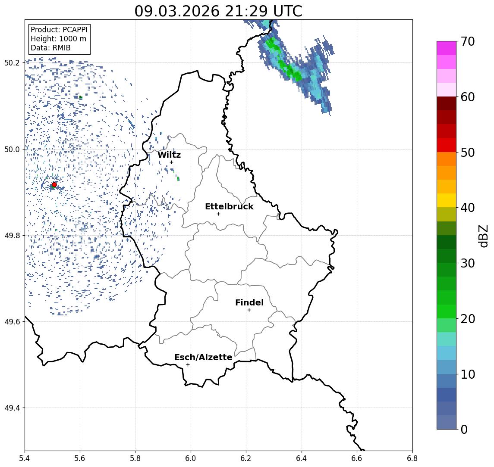Click the Height: 1000 m text

(58, 39)
